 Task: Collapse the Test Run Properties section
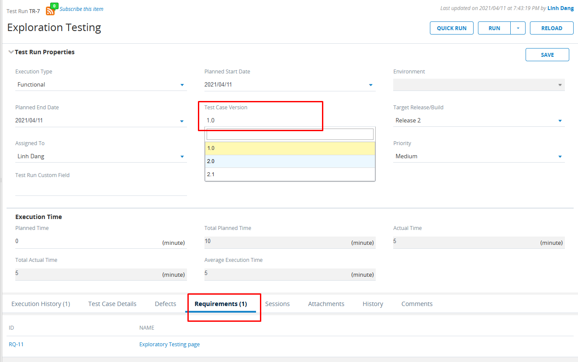[11, 52]
